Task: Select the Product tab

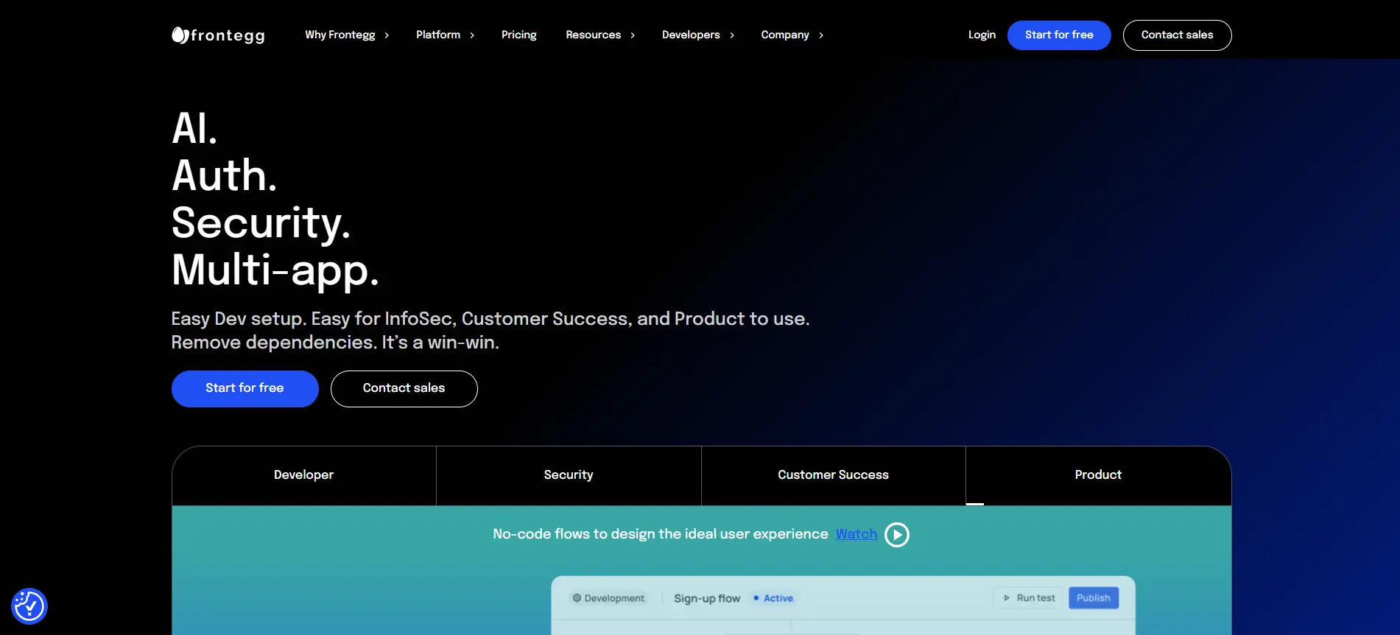Action: (1098, 475)
